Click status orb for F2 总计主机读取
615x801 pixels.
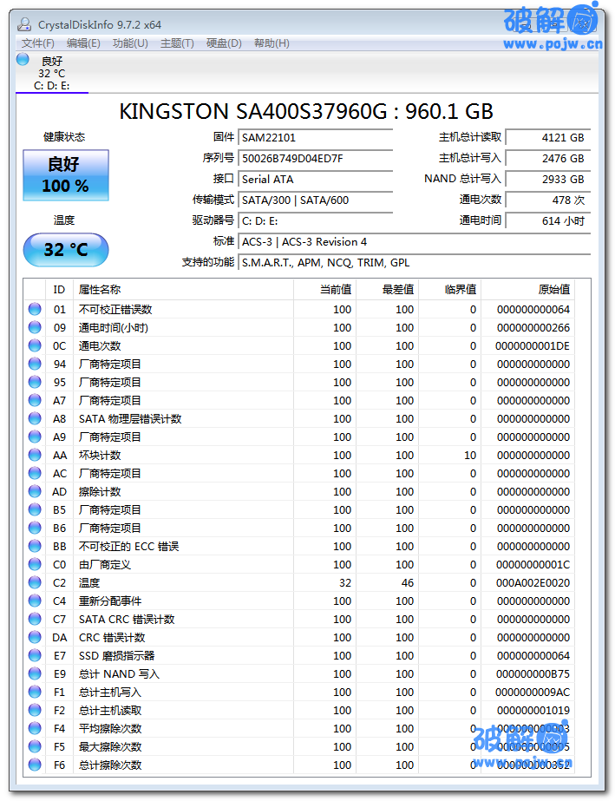[x=35, y=710]
